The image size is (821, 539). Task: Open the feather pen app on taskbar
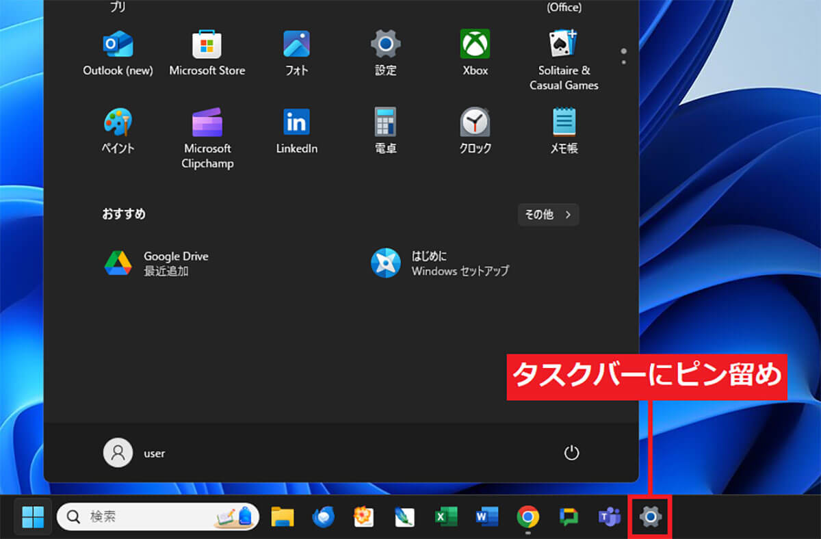pos(405,517)
